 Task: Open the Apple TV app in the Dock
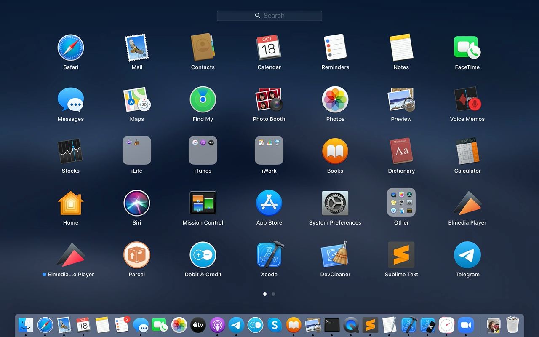(198, 325)
